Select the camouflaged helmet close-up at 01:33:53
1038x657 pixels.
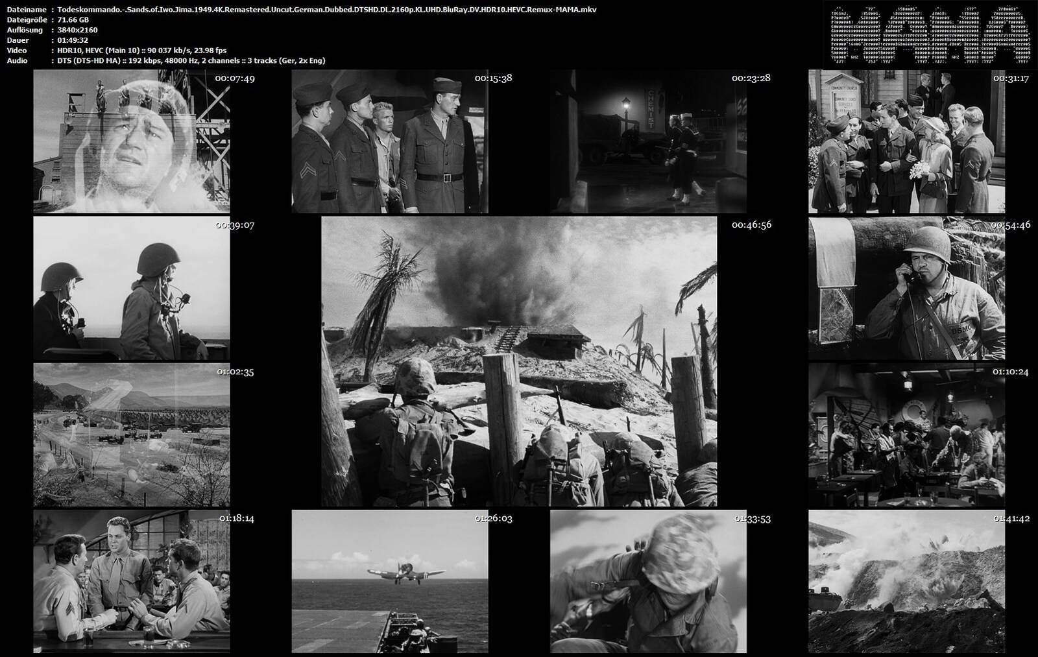point(648,581)
